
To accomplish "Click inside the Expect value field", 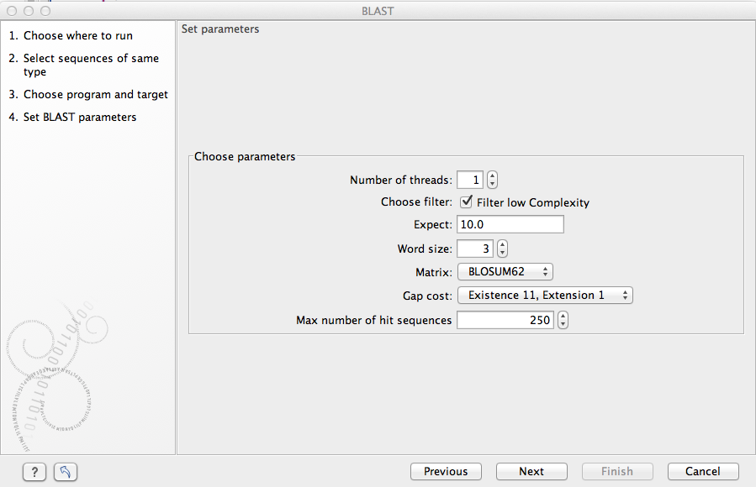I will point(510,224).
